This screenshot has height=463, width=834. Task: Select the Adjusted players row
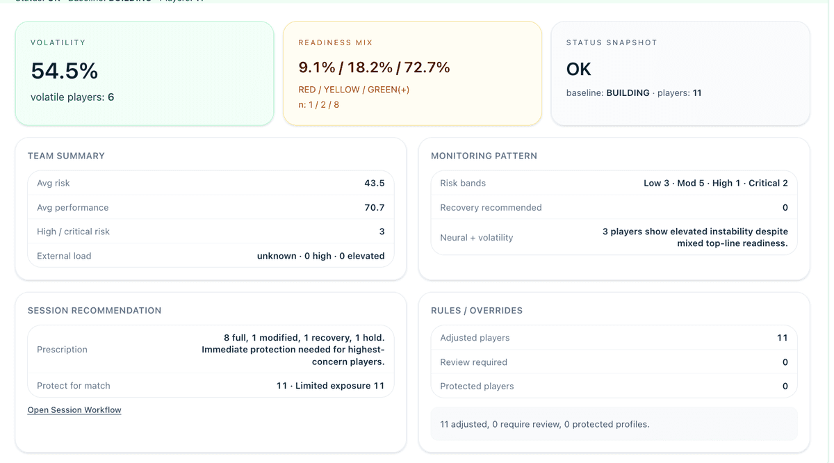pos(614,338)
